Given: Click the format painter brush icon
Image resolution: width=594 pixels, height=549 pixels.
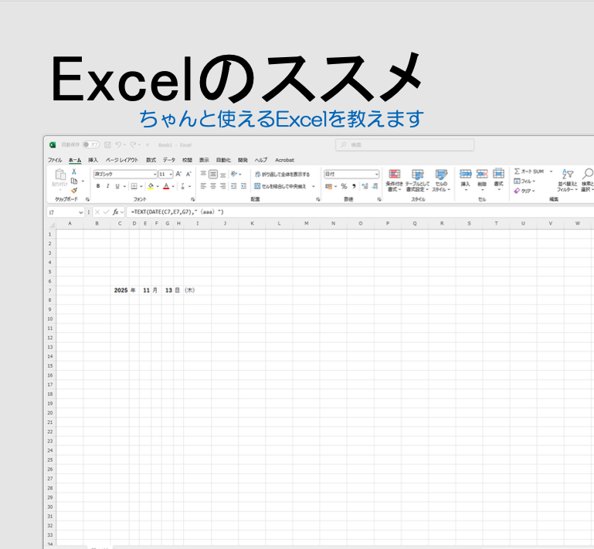Looking at the screenshot, I should point(74,190).
